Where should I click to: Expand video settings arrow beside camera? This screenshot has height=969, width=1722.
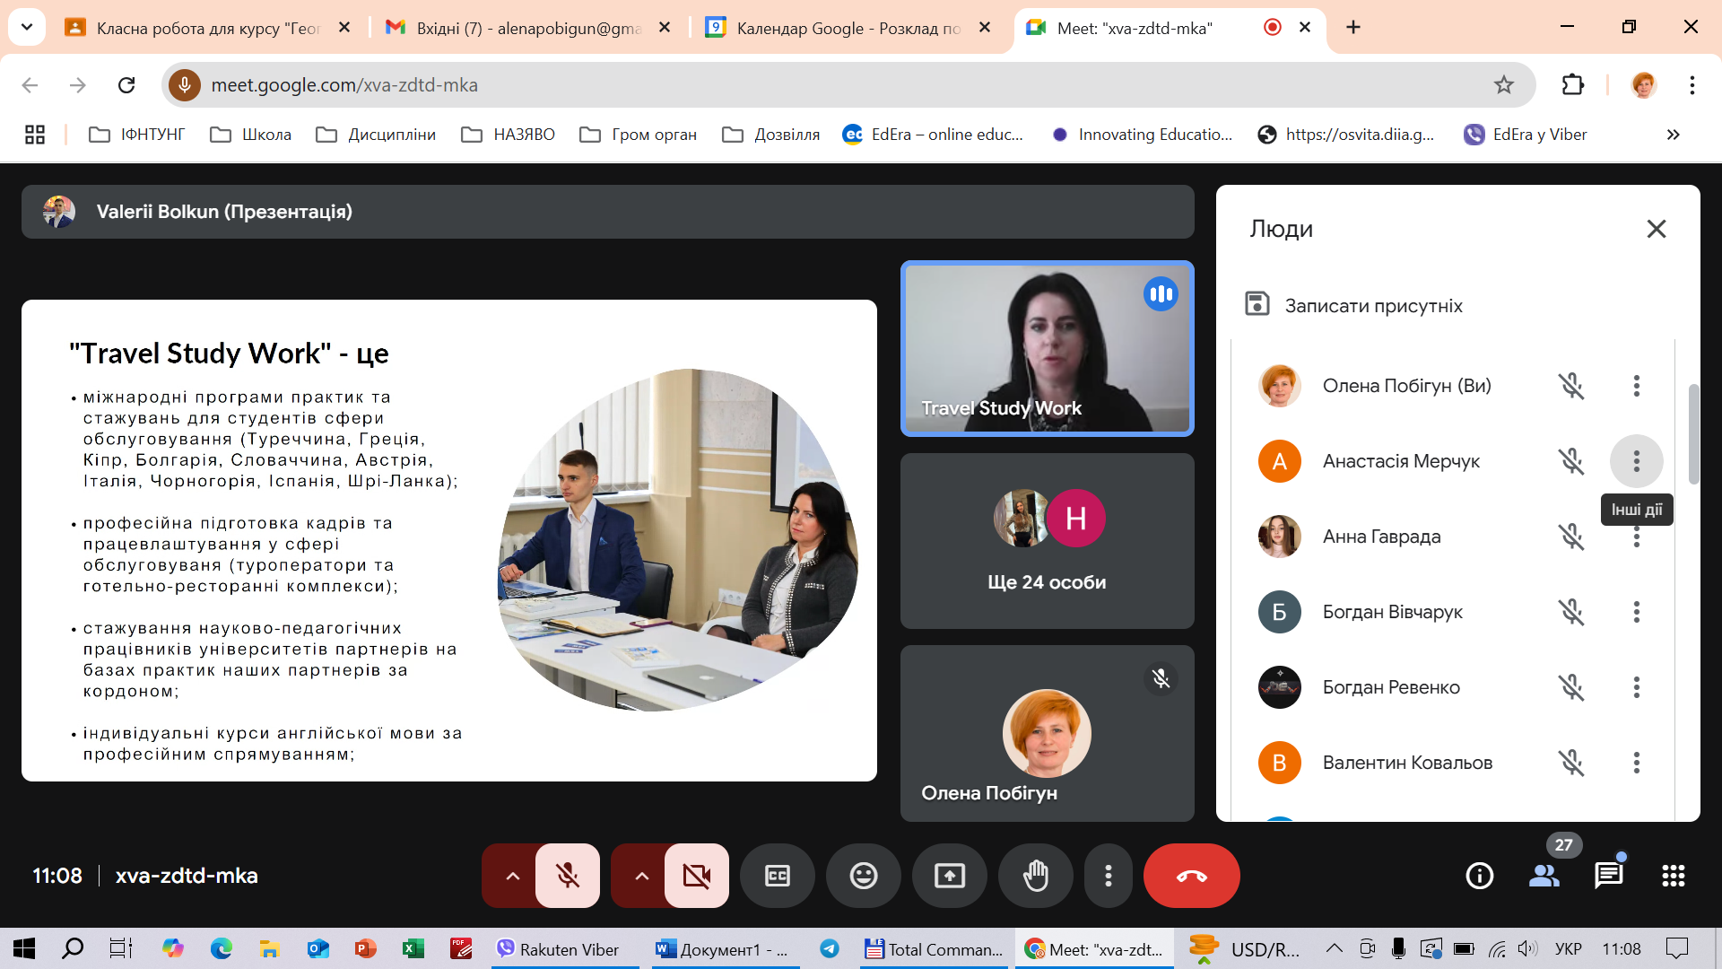(x=641, y=876)
